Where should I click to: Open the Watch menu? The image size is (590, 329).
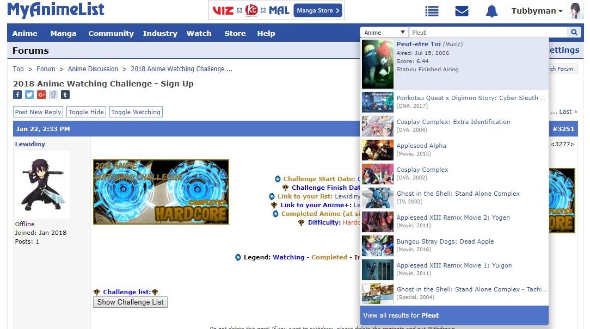(199, 33)
